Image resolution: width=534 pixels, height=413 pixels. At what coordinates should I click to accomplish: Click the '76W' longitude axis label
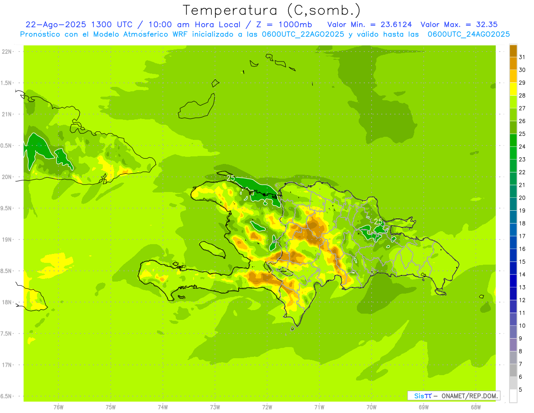(58, 407)
